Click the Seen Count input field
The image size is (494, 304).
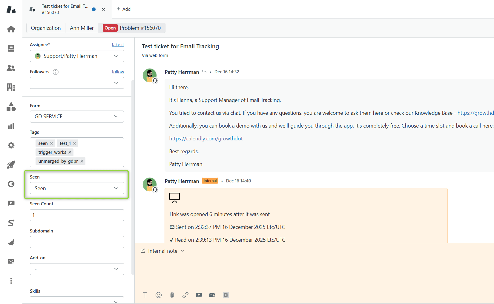(77, 215)
